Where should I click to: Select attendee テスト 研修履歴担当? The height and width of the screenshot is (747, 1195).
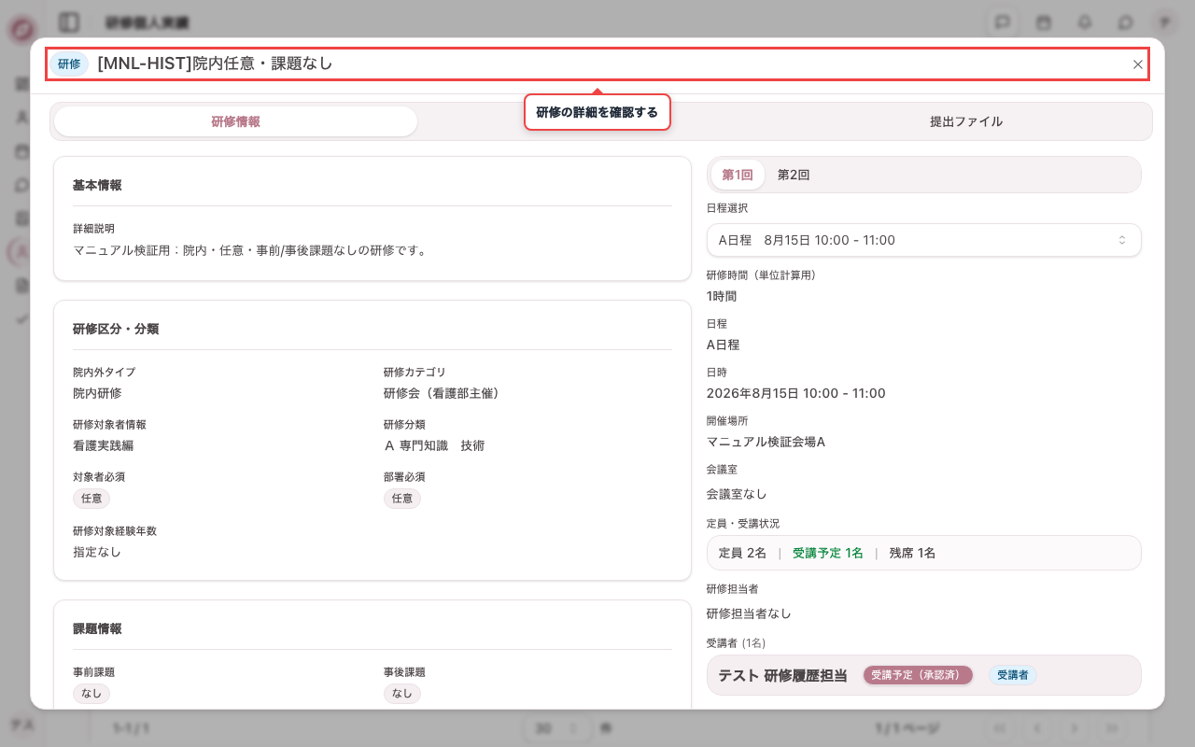coord(782,675)
